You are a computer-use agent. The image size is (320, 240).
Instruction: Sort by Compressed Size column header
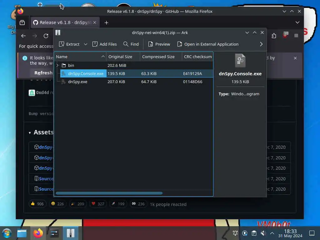(161, 57)
